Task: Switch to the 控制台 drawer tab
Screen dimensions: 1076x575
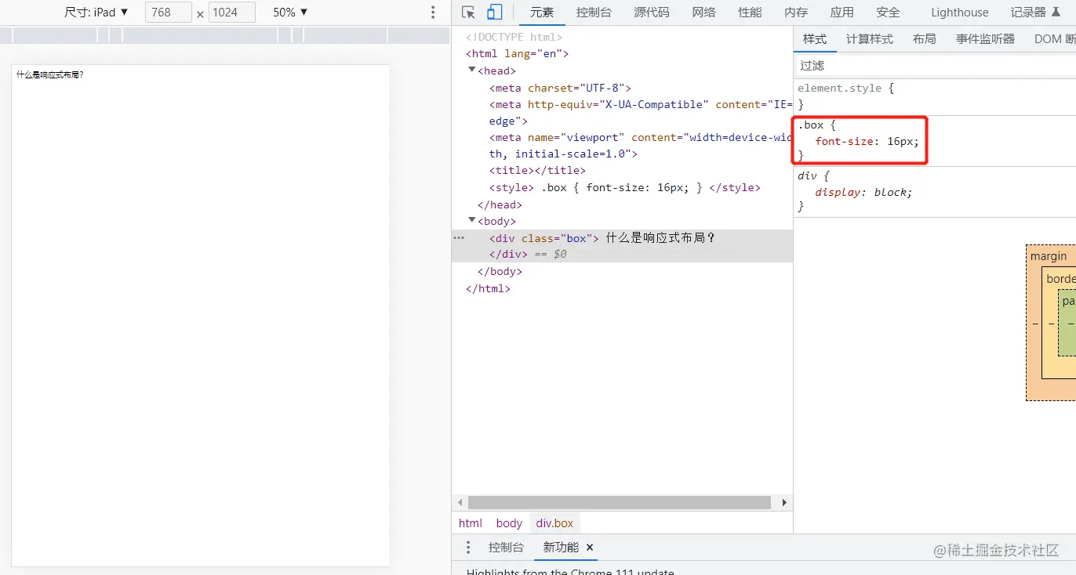Action: coord(506,548)
